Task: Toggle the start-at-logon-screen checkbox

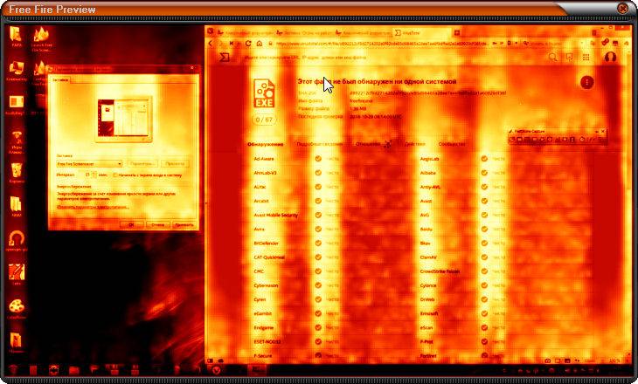Action: click(x=115, y=175)
